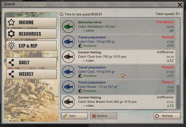Click the lightbulb icon on Exp & Rep
This screenshot has height=127, width=186.
tap(11, 45)
